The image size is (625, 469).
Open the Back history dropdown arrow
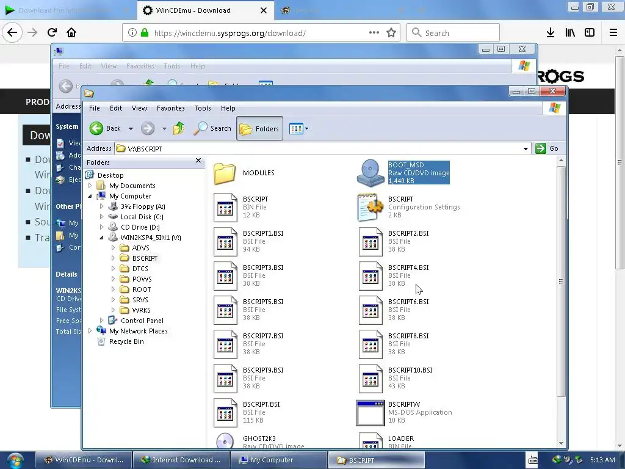click(x=131, y=128)
